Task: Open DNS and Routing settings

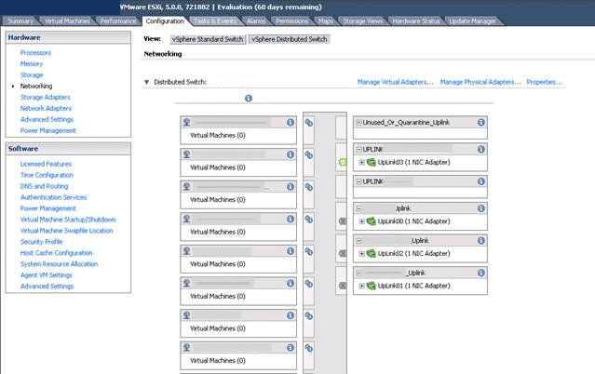Action: (x=44, y=186)
